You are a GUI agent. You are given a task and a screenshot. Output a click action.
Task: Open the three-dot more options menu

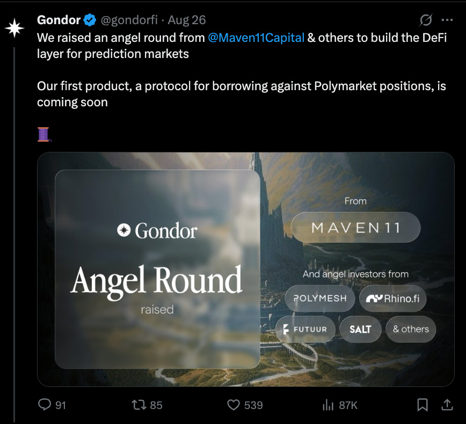[x=447, y=20]
